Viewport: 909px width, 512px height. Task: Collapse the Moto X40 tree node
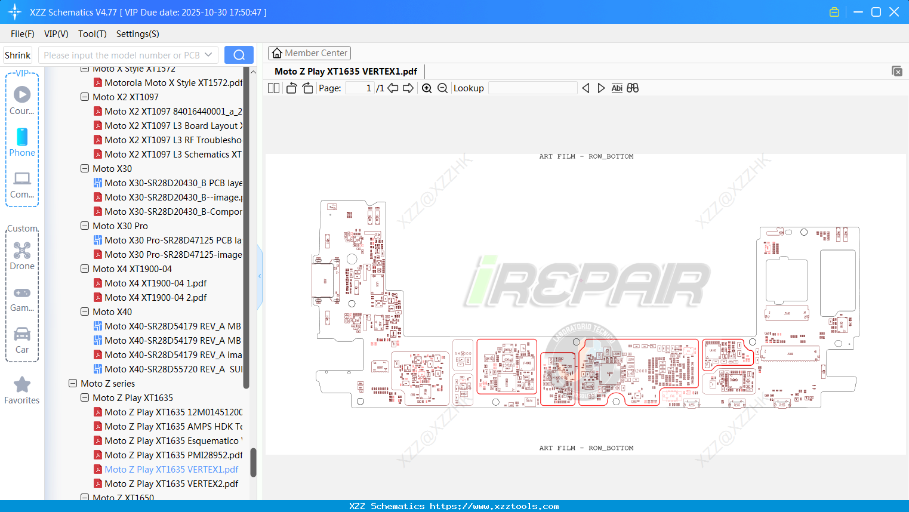[x=85, y=311]
